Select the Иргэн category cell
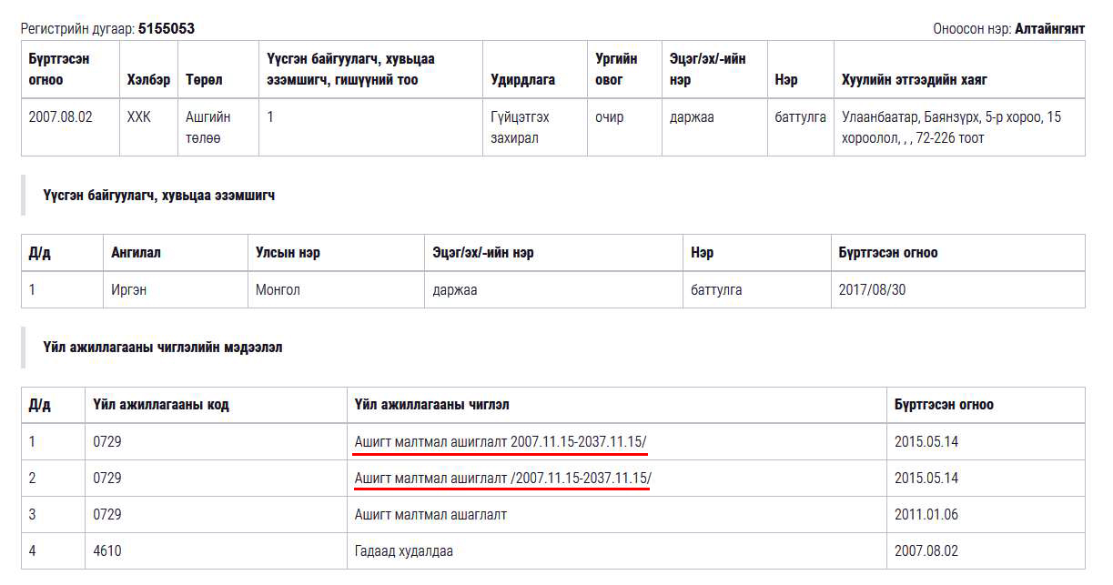This screenshot has height=585, width=1113. (128, 290)
